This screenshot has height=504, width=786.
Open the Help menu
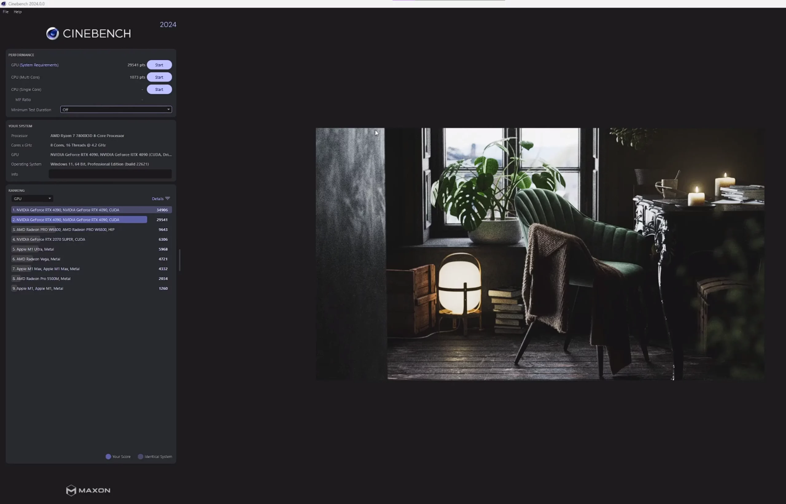pos(18,12)
